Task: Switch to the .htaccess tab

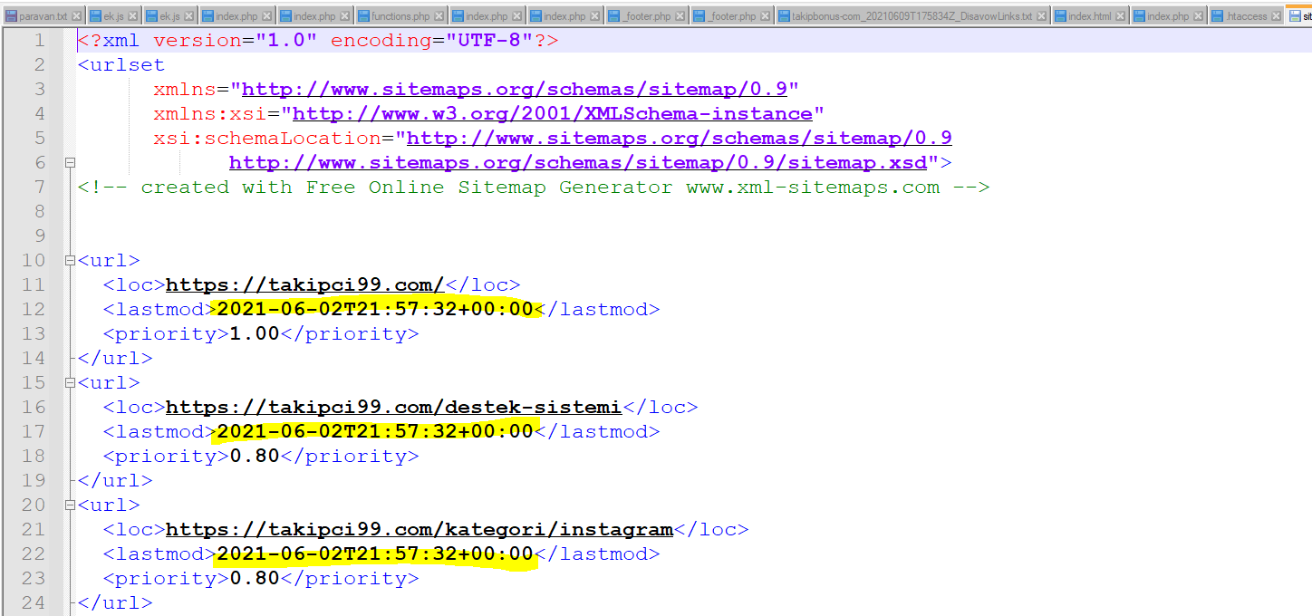Action: coord(1246,16)
